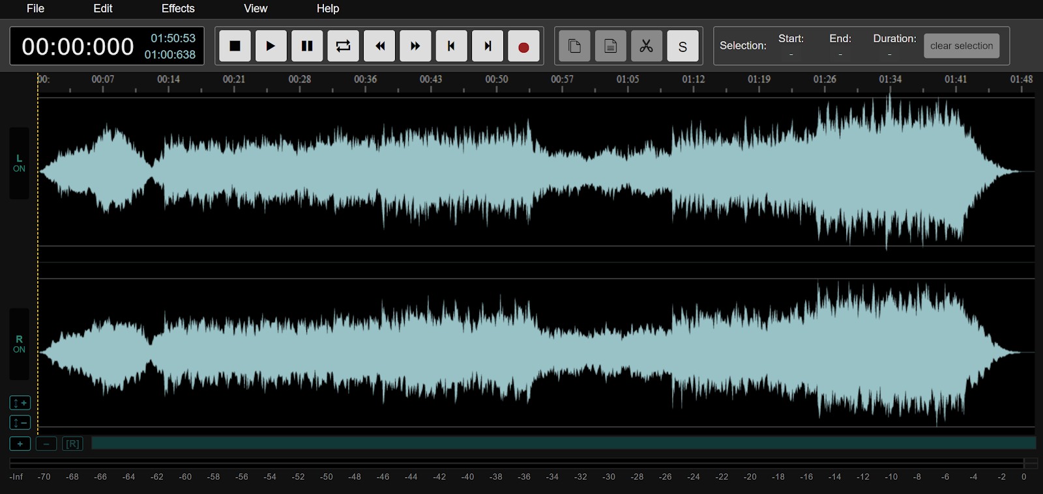Start playback with the Play button

click(271, 46)
